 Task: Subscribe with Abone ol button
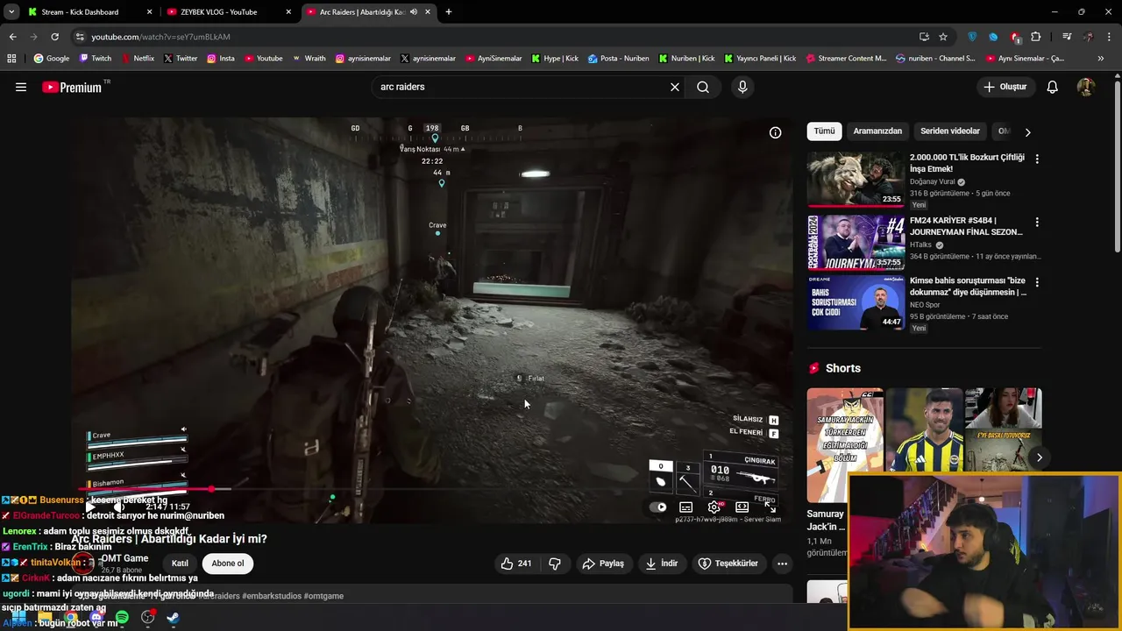[x=228, y=564]
